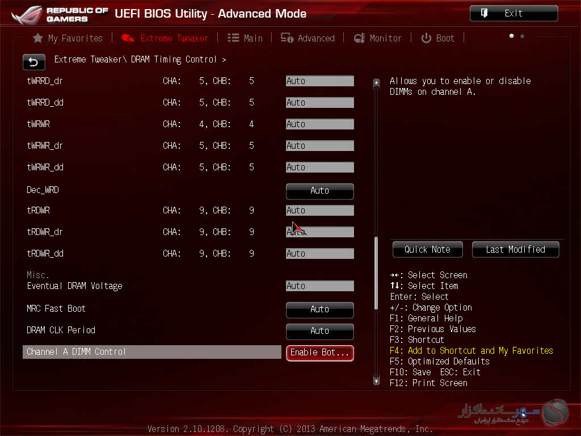Select the tRDWR_dd value field
Viewport: 581px width, 436px height.
click(x=319, y=254)
